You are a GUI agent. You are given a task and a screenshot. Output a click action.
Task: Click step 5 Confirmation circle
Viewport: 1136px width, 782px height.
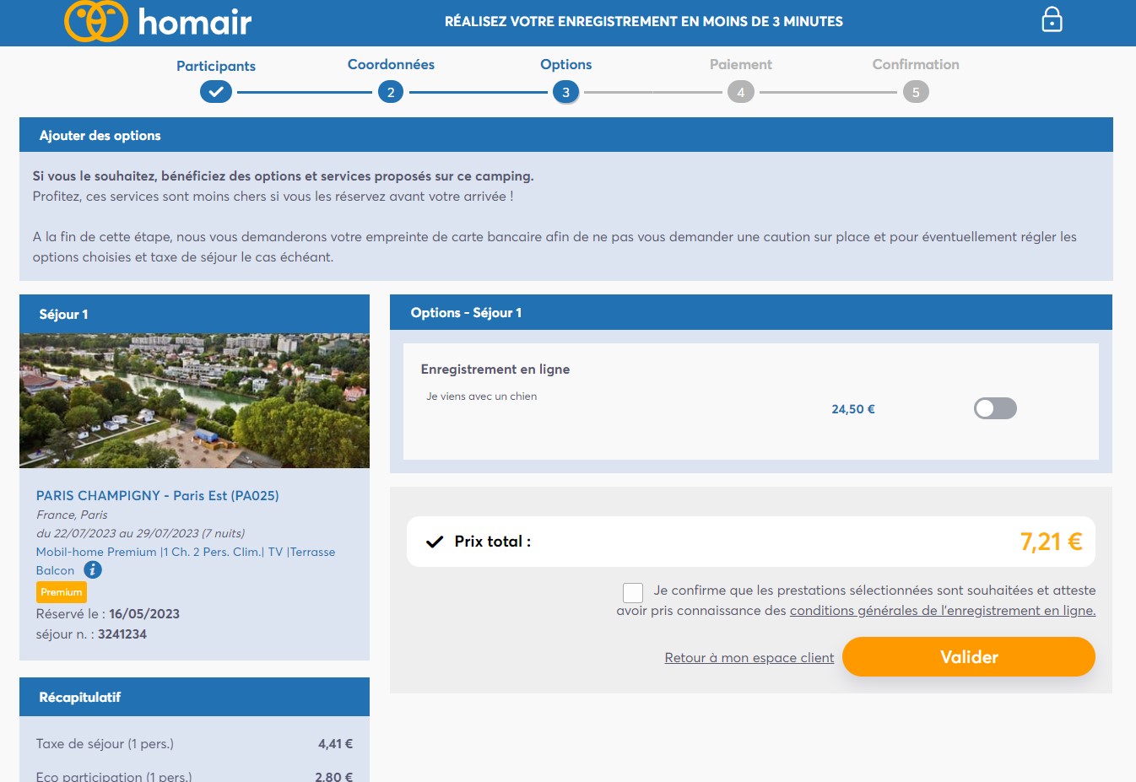(916, 92)
